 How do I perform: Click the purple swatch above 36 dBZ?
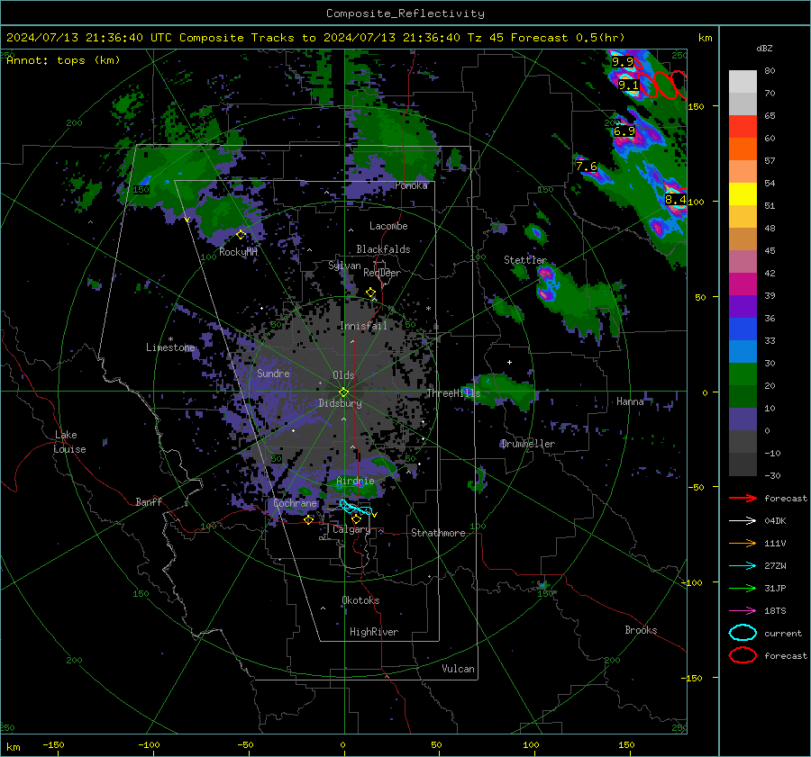pyautogui.click(x=743, y=306)
